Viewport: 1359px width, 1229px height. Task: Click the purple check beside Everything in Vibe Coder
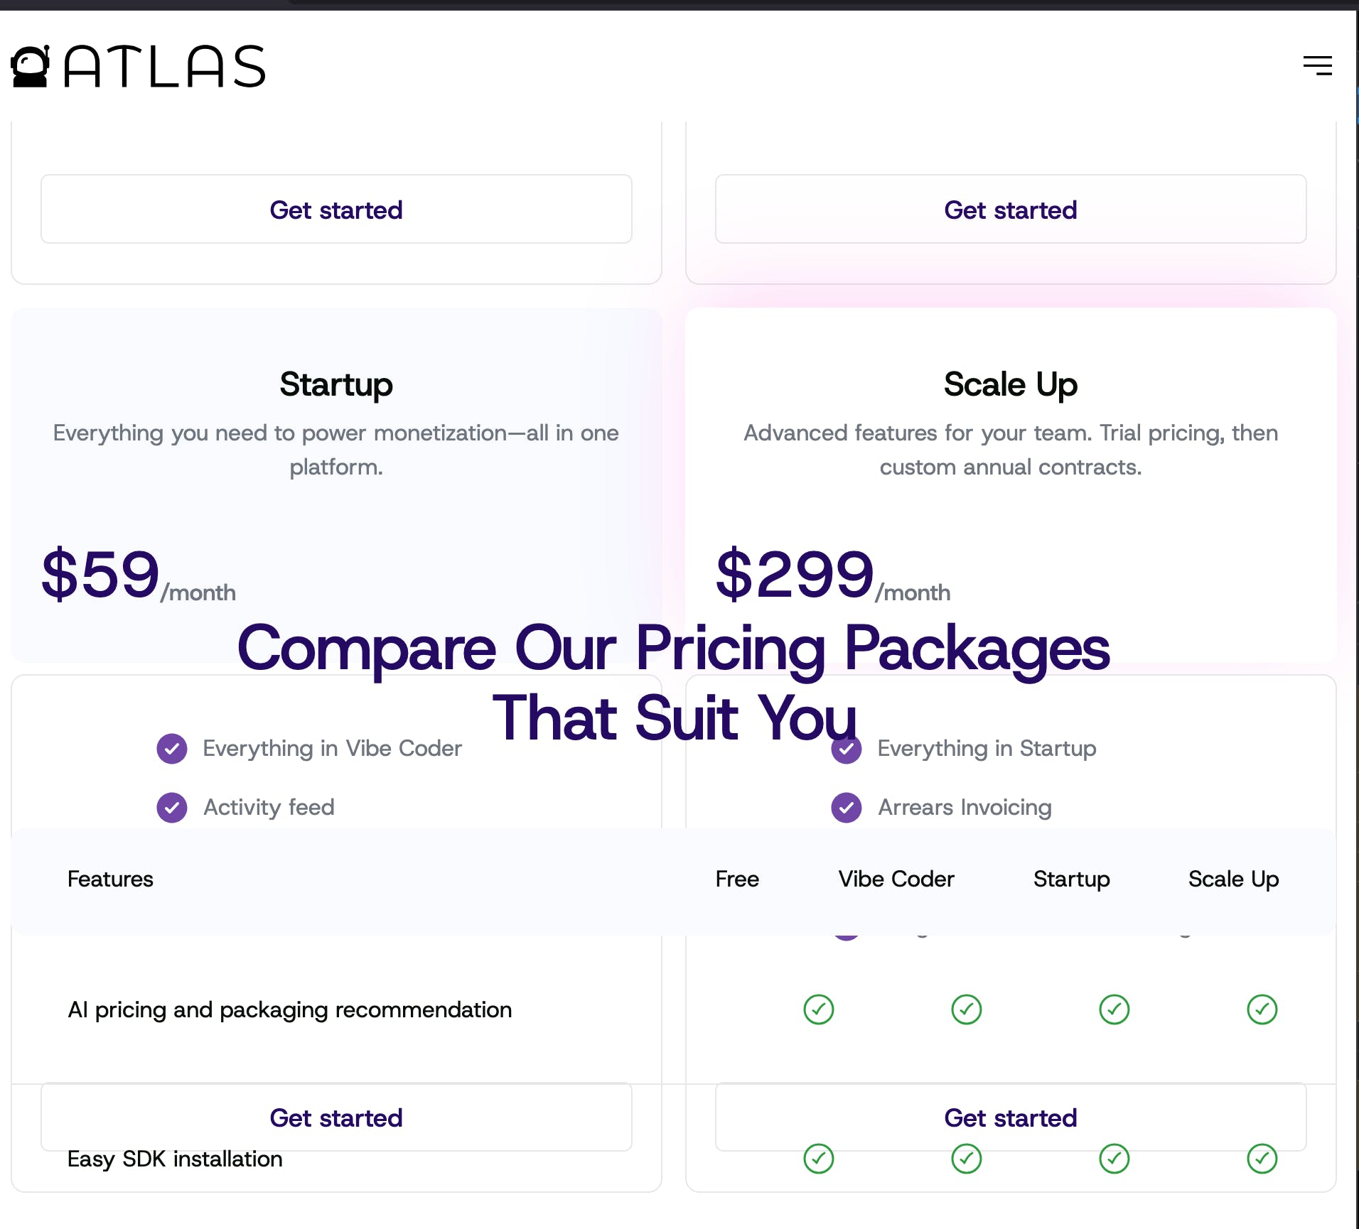tap(172, 749)
